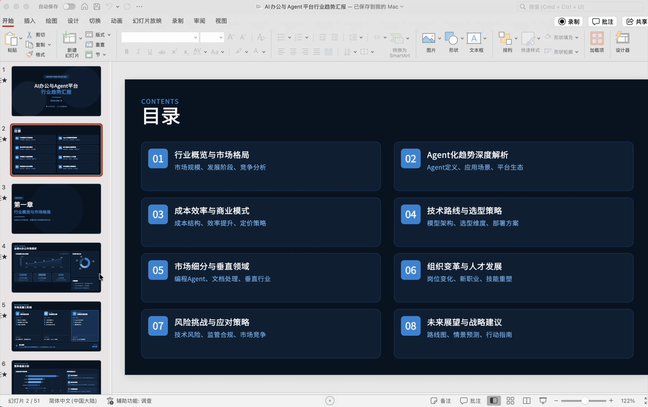Click the Paste (粘贴) clipboard icon

point(11,39)
